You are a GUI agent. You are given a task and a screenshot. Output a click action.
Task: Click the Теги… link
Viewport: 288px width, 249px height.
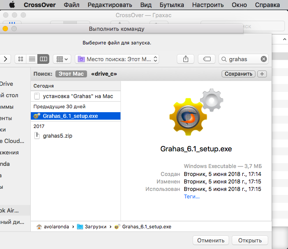click(x=192, y=197)
